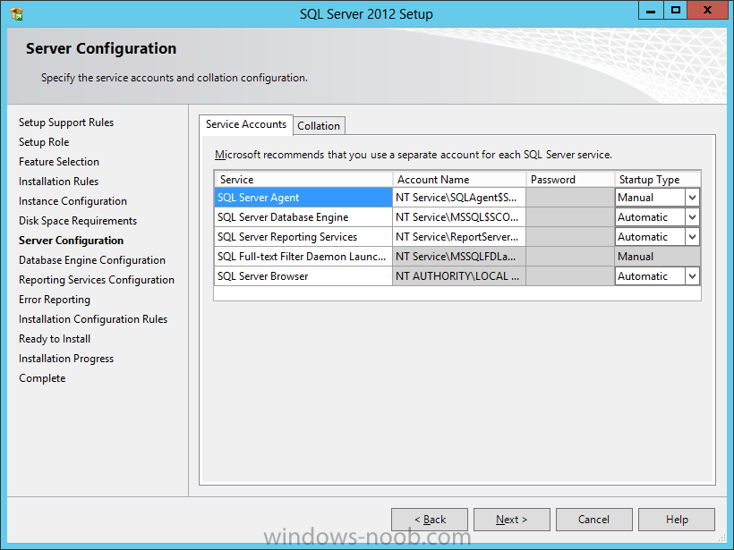The image size is (734, 550).
Task: Click the Password column header
Action: [x=570, y=179]
